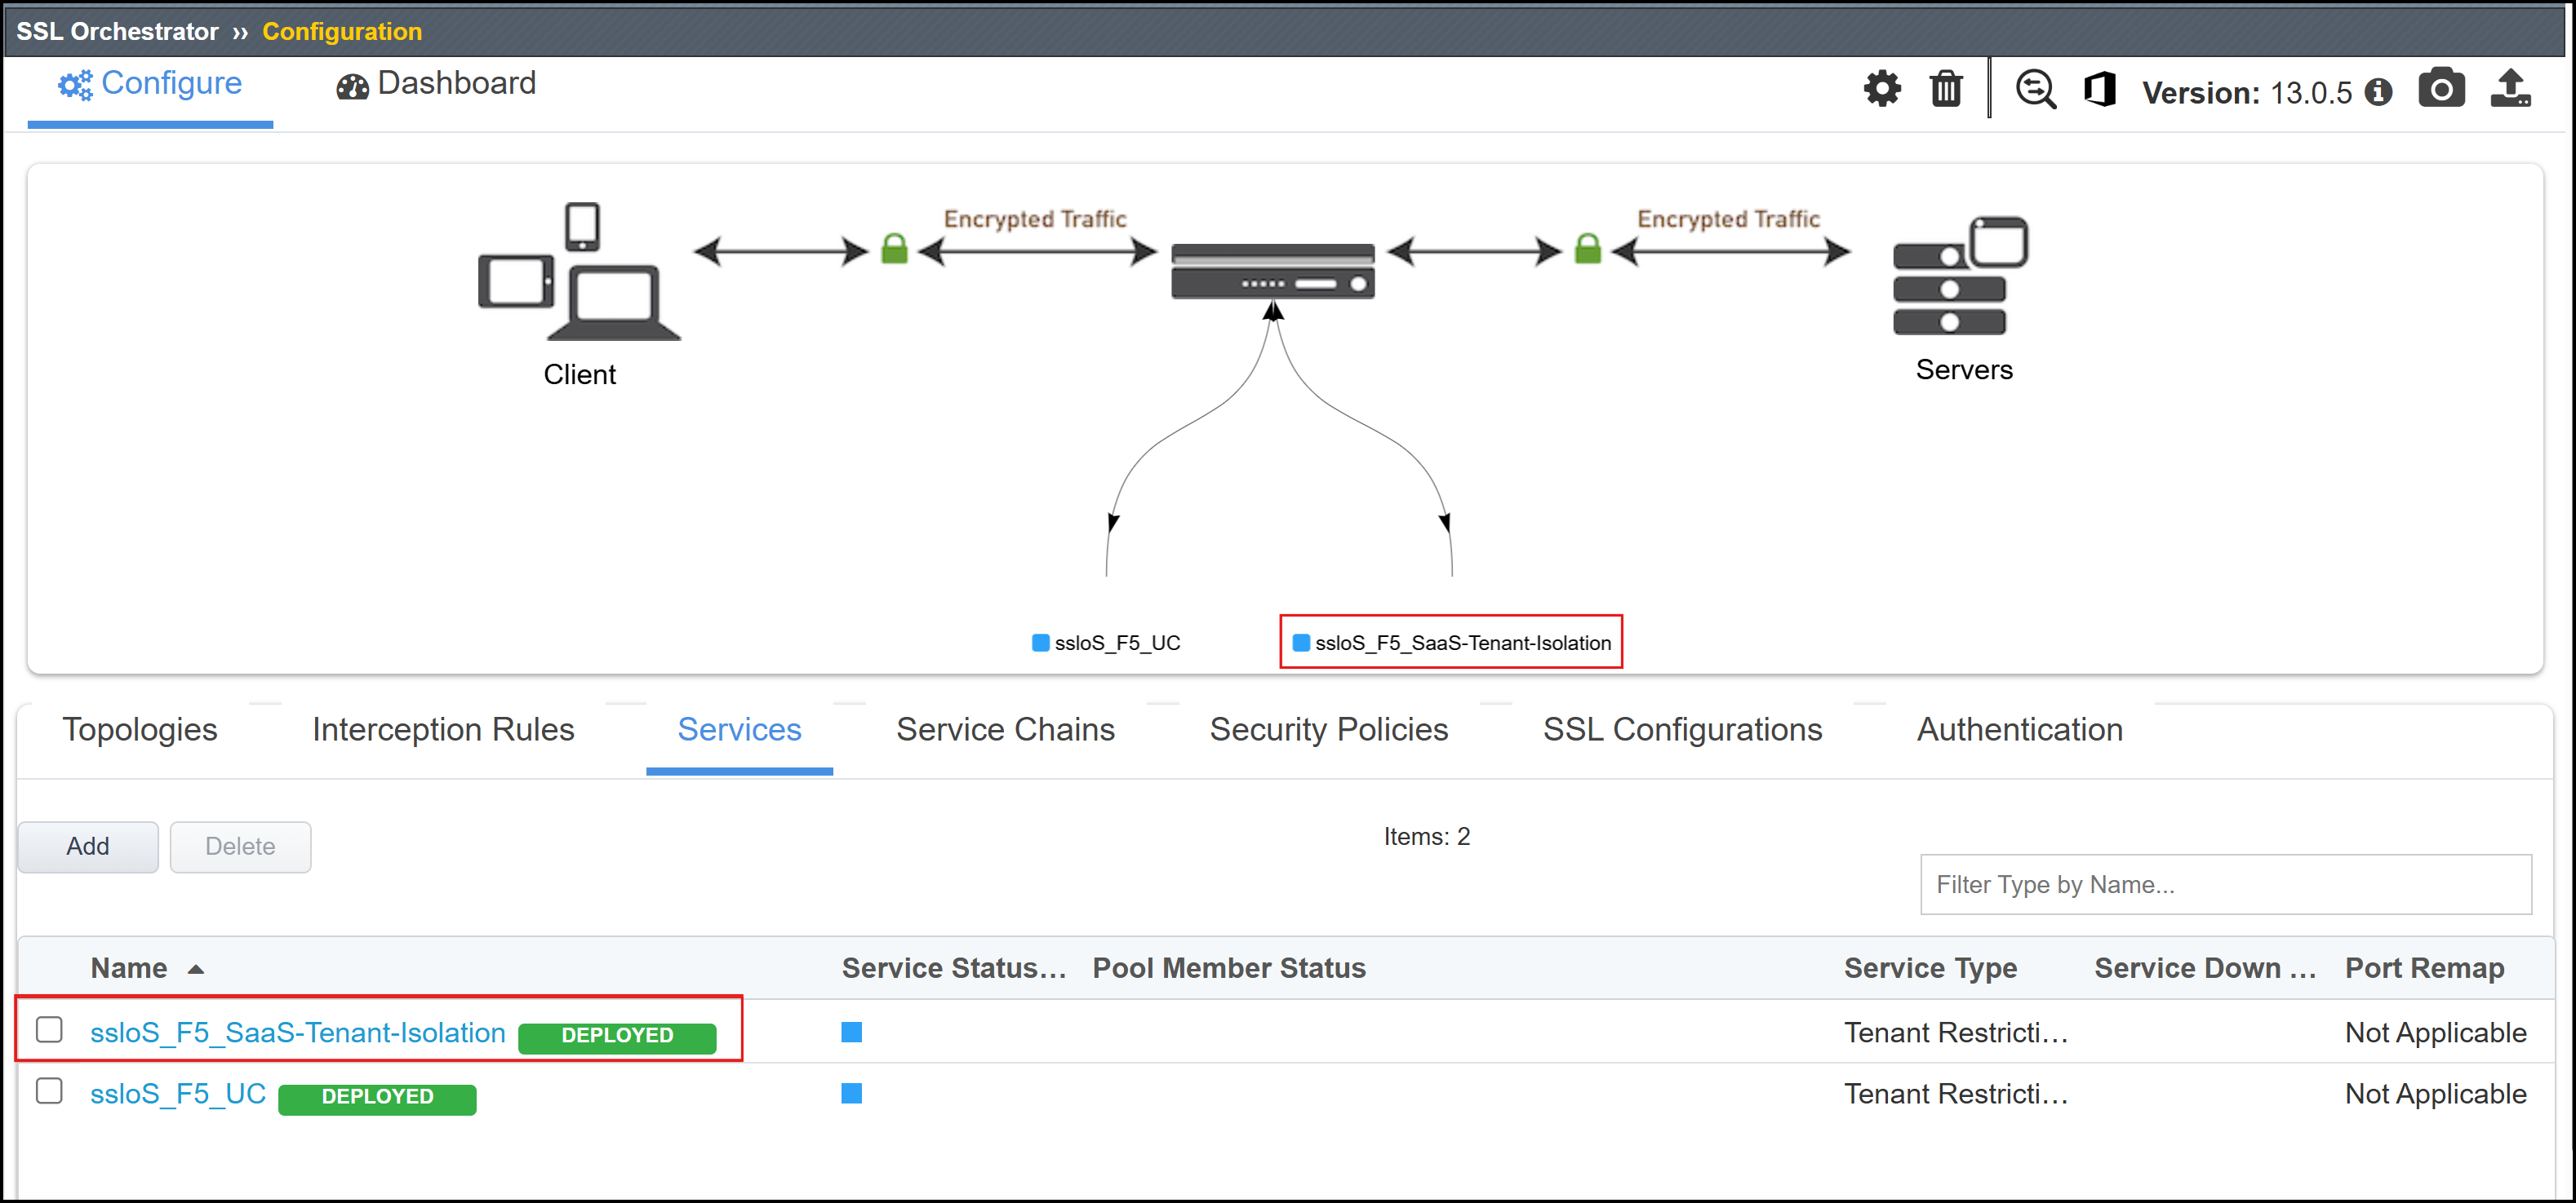Open the ssloS_F5_UC service link
The width and height of the screenshot is (2576, 1203).
[x=178, y=1094]
